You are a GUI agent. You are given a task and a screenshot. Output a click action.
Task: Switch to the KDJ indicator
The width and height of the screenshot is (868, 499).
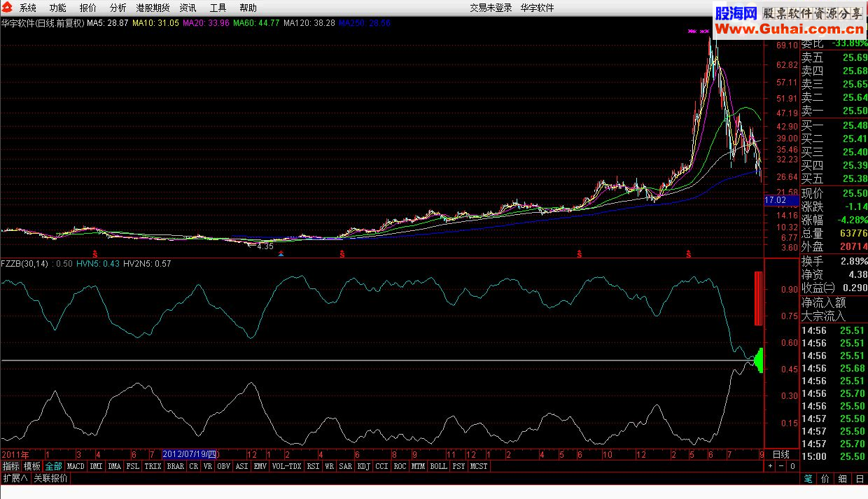pos(363,466)
